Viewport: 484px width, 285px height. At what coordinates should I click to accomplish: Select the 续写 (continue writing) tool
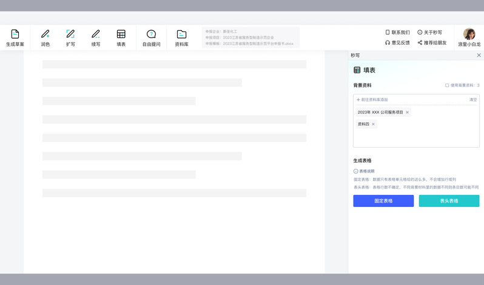point(96,34)
